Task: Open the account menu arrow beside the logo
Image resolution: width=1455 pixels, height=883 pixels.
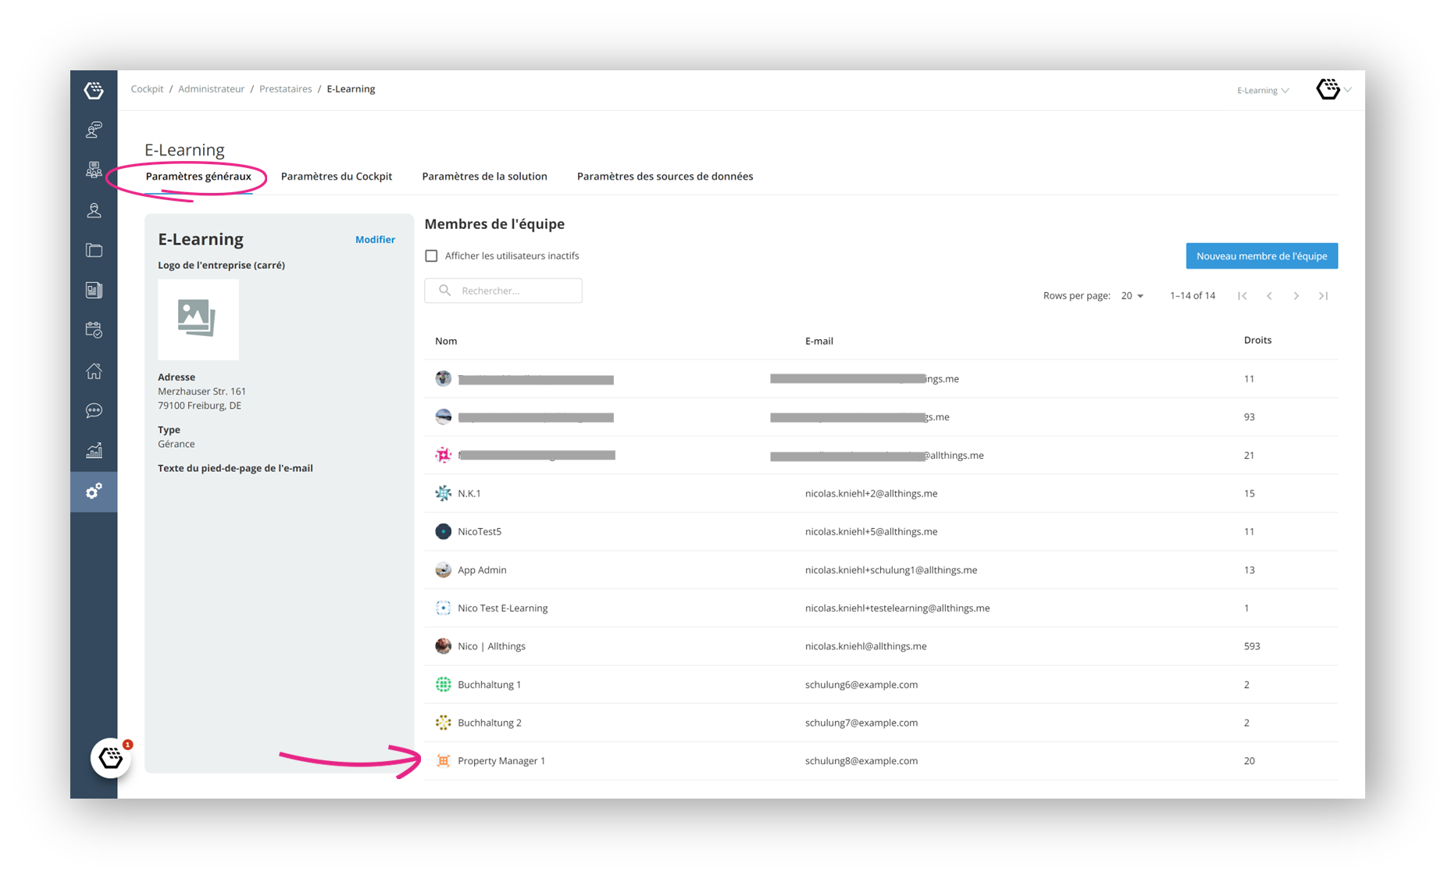Action: click(x=1348, y=90)
